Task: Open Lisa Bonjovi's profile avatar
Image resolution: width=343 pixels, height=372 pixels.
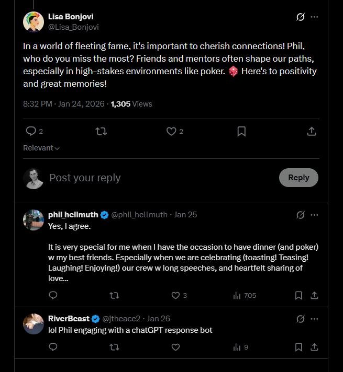Action: point(33,21)
